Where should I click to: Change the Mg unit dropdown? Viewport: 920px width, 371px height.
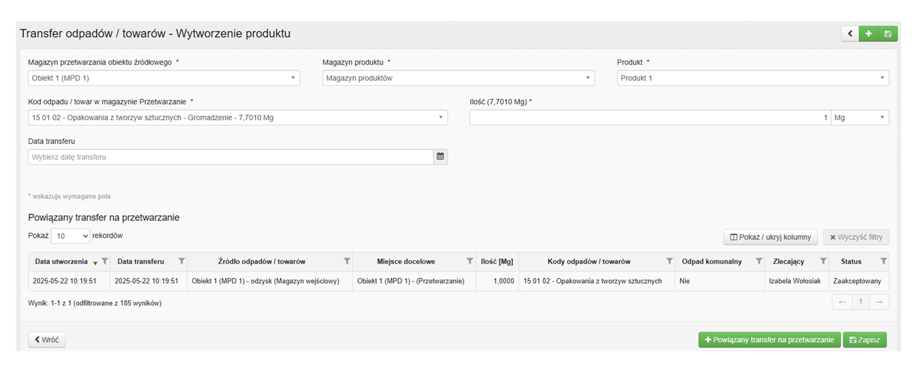pos(859,118)
